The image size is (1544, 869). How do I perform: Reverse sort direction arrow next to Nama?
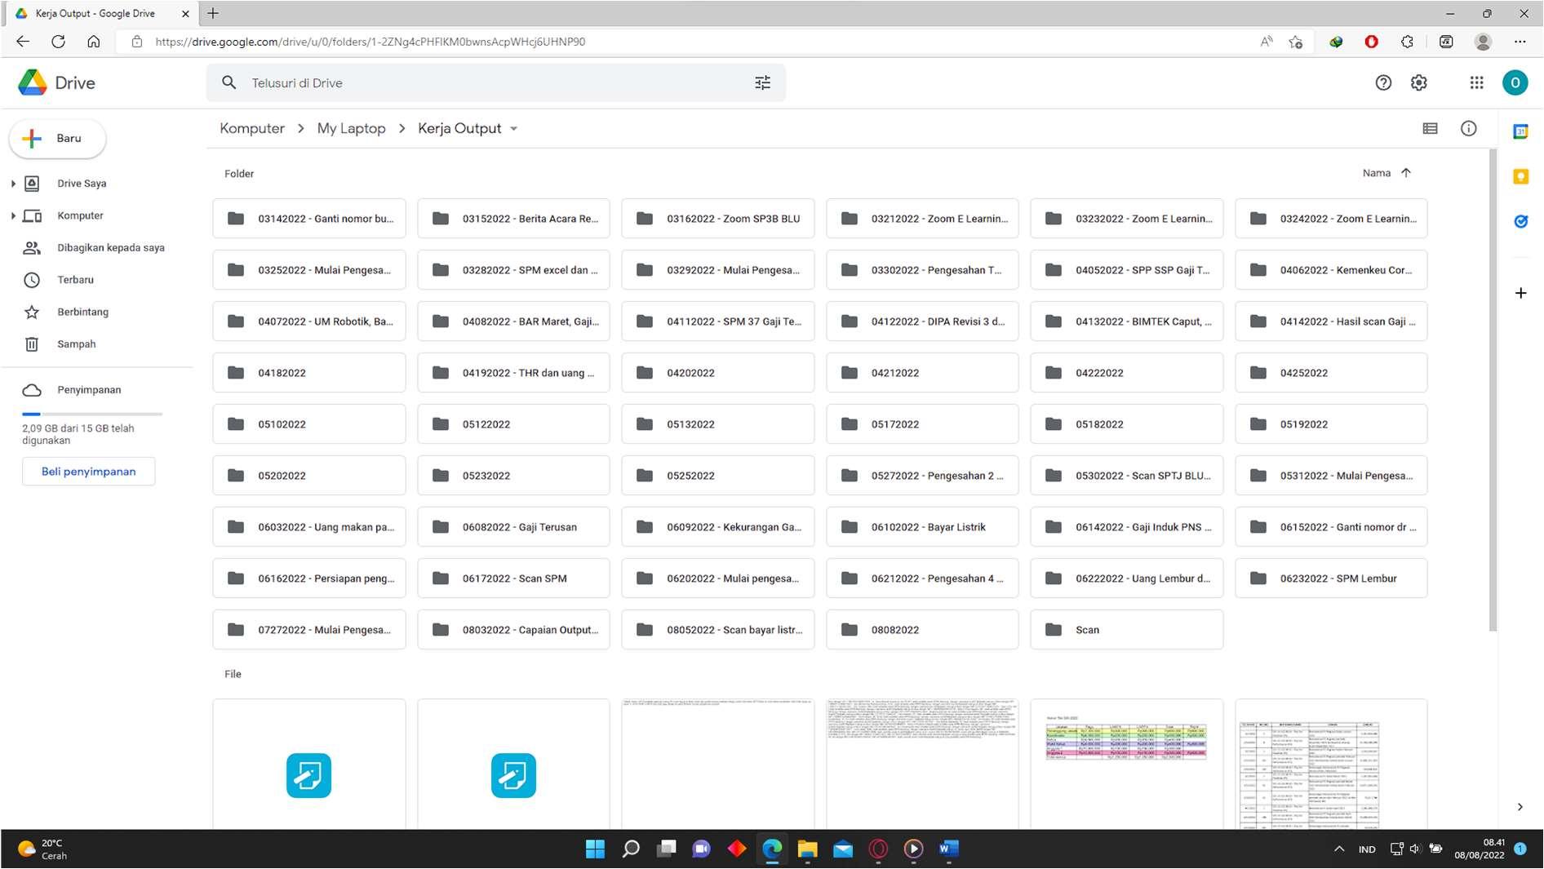tap(1406, 173)
